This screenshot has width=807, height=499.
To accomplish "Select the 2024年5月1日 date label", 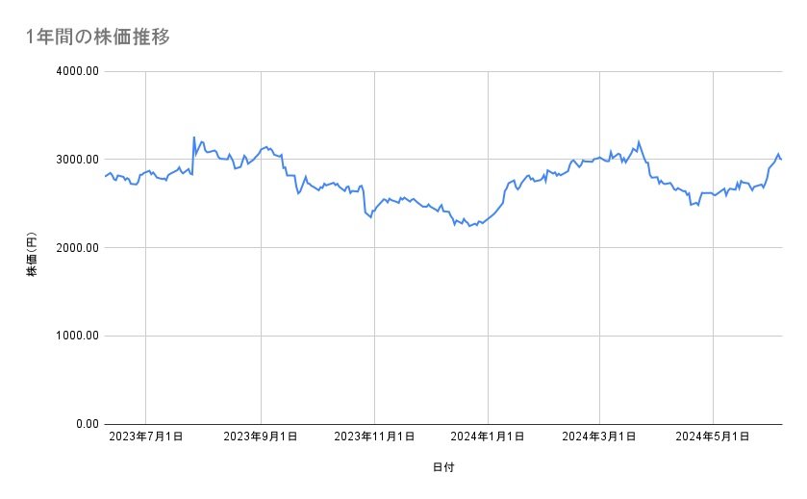I will click(713, 437).
